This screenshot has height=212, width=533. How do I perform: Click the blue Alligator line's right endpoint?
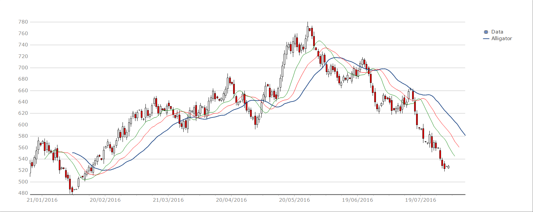click(x=465, y=135)
